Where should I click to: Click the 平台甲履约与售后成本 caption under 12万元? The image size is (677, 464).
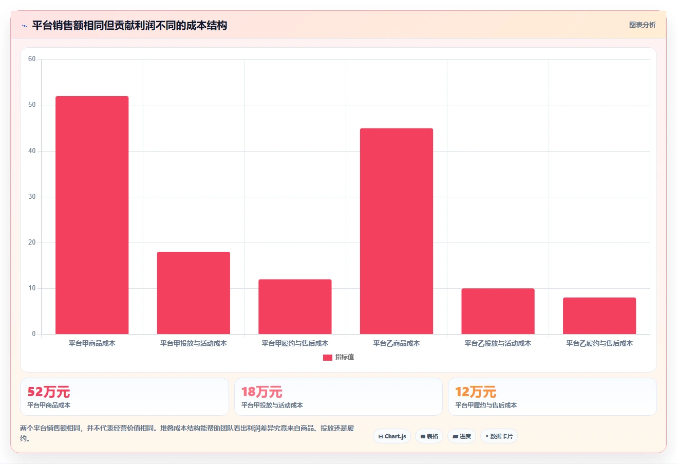pyautogui.click(x=486, y=405)
